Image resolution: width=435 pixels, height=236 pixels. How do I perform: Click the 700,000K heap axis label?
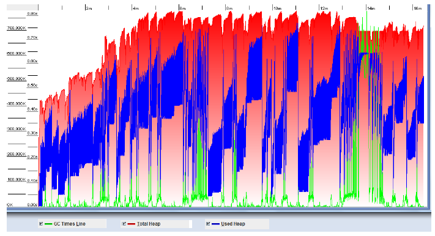pos(17,28)
